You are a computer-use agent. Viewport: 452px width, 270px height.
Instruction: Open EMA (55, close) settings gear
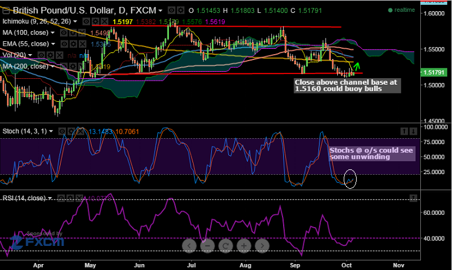[x=74, y=44]
